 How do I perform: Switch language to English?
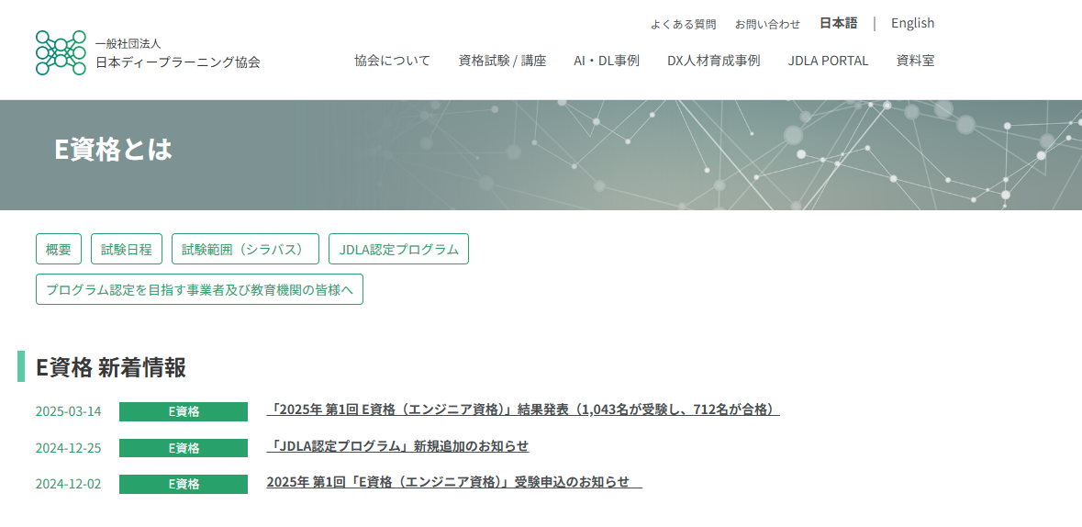point(912,23)
